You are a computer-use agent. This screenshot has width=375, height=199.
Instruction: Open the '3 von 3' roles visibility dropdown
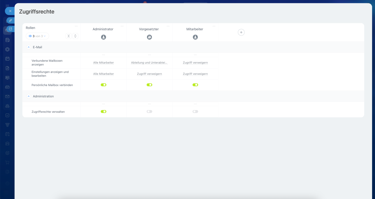click(37, 36)
